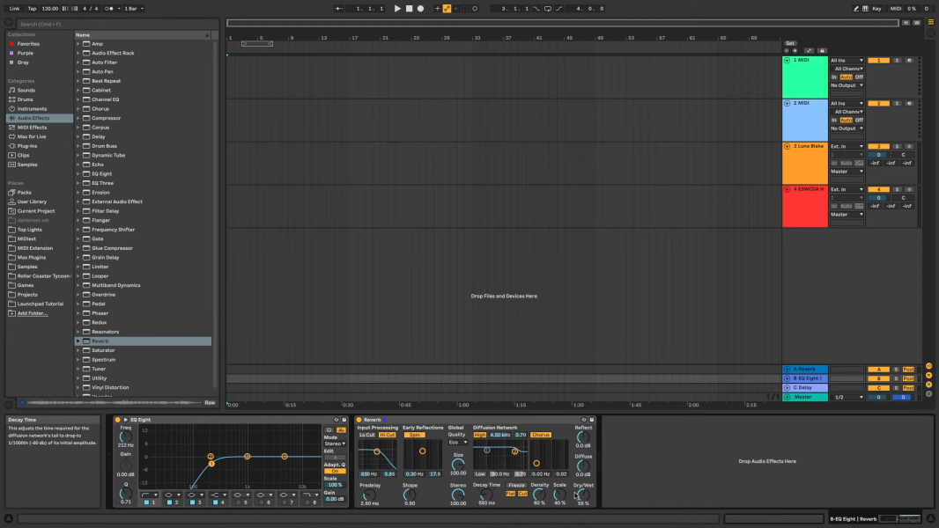Click the Follow playback arrow icon
This screenshot has height=528, width=939.
(337, 9)
